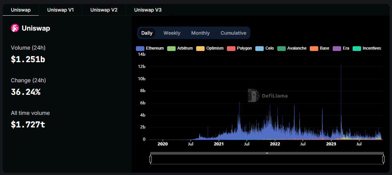Click the 2021 x-axis label

[219, 144]
